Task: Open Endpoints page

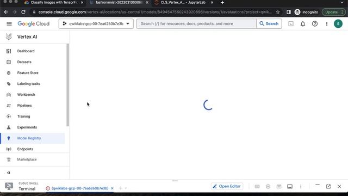Action: tap(25, 149)
